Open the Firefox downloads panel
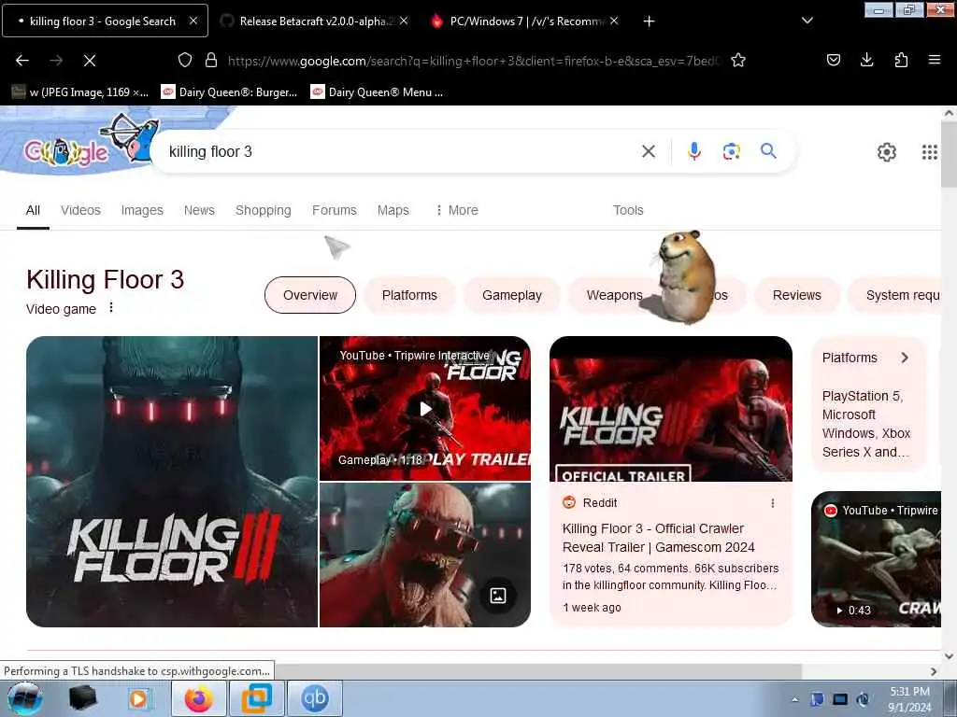This screenshot has height=717, width=957. pyautogui.click(x=866, y=60)
